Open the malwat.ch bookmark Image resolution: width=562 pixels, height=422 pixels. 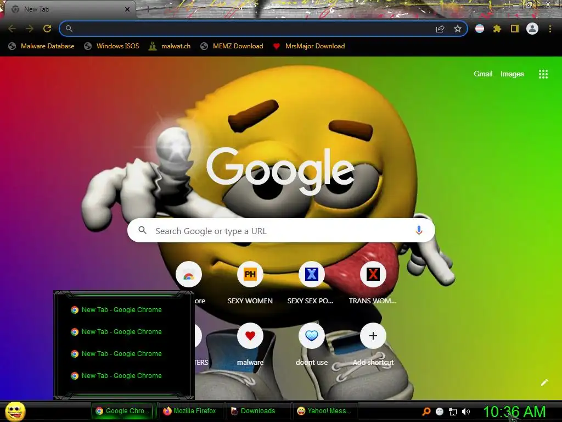[x=170, y=46]
